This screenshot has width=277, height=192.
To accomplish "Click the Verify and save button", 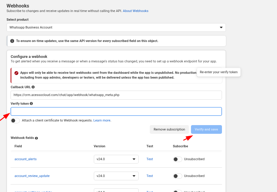I will (x=206, y=129).
